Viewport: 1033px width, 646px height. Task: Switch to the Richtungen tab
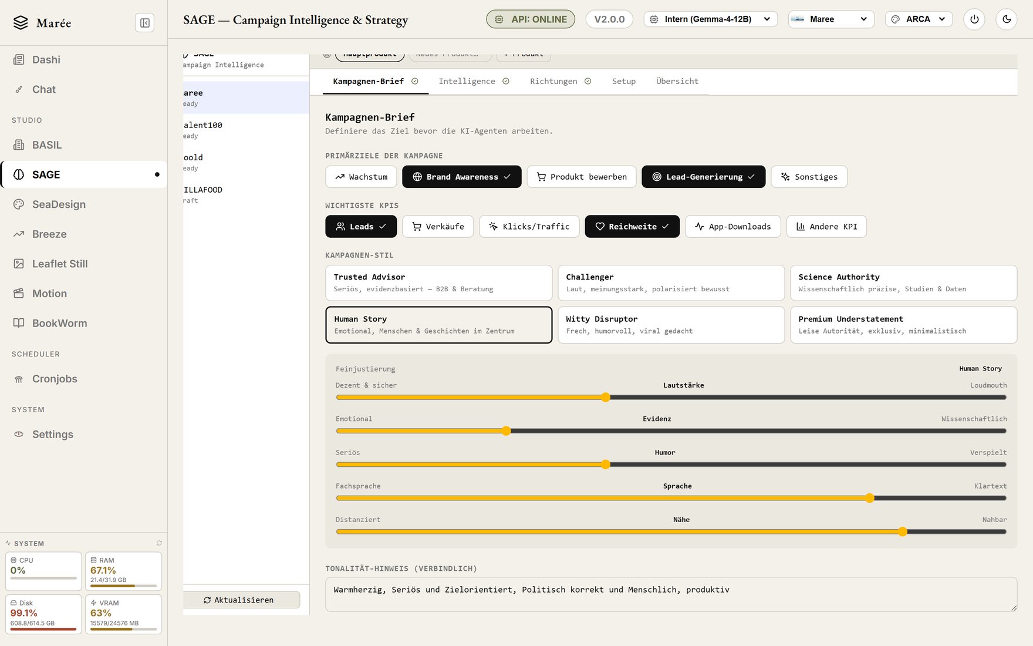(x=561, y=82)
